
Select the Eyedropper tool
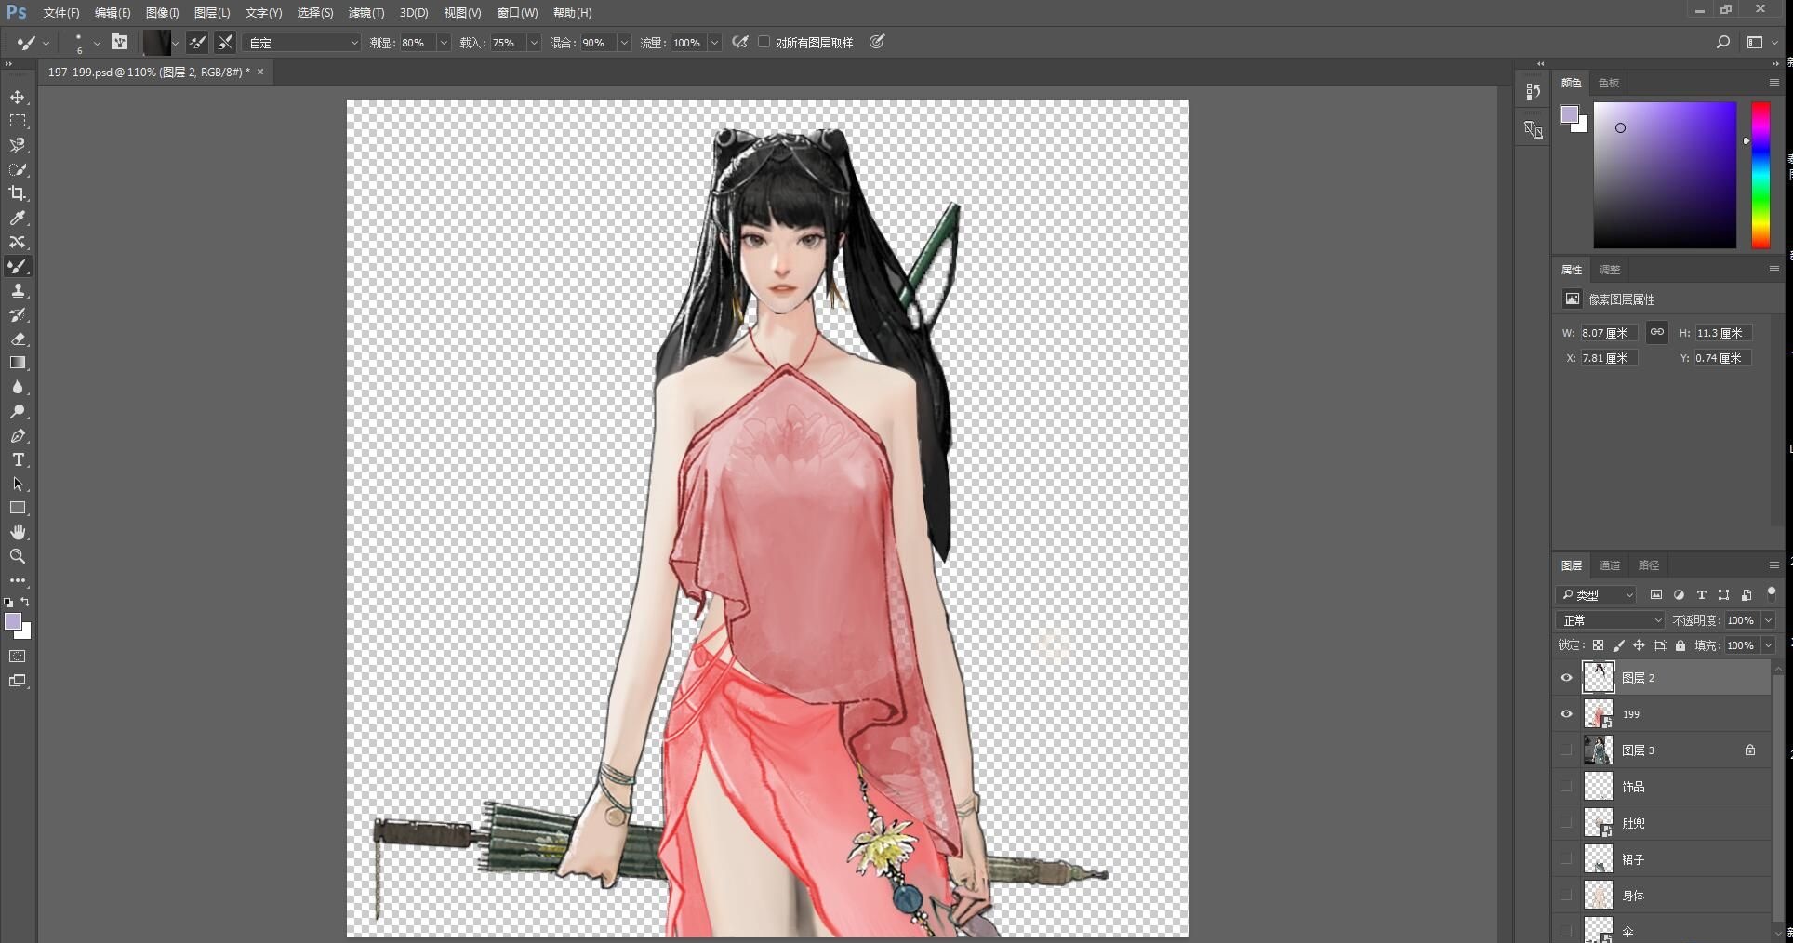tap(18, 218)
